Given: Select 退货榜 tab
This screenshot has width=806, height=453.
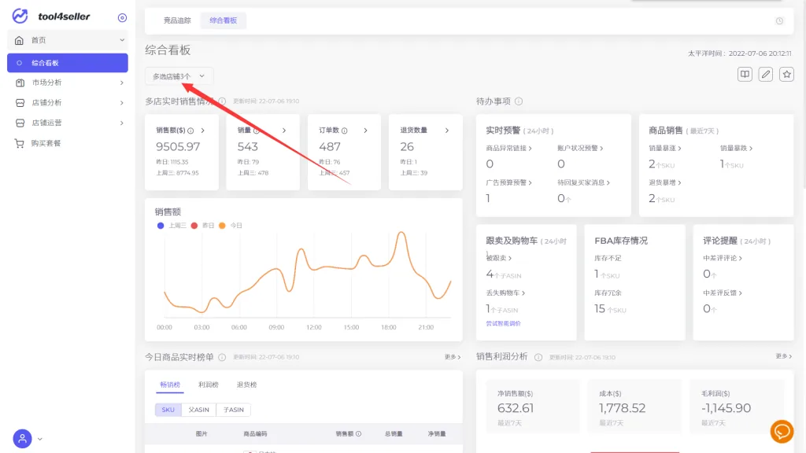Looking at the screenshot, I should pyautogui.click(x=246, y=385).
